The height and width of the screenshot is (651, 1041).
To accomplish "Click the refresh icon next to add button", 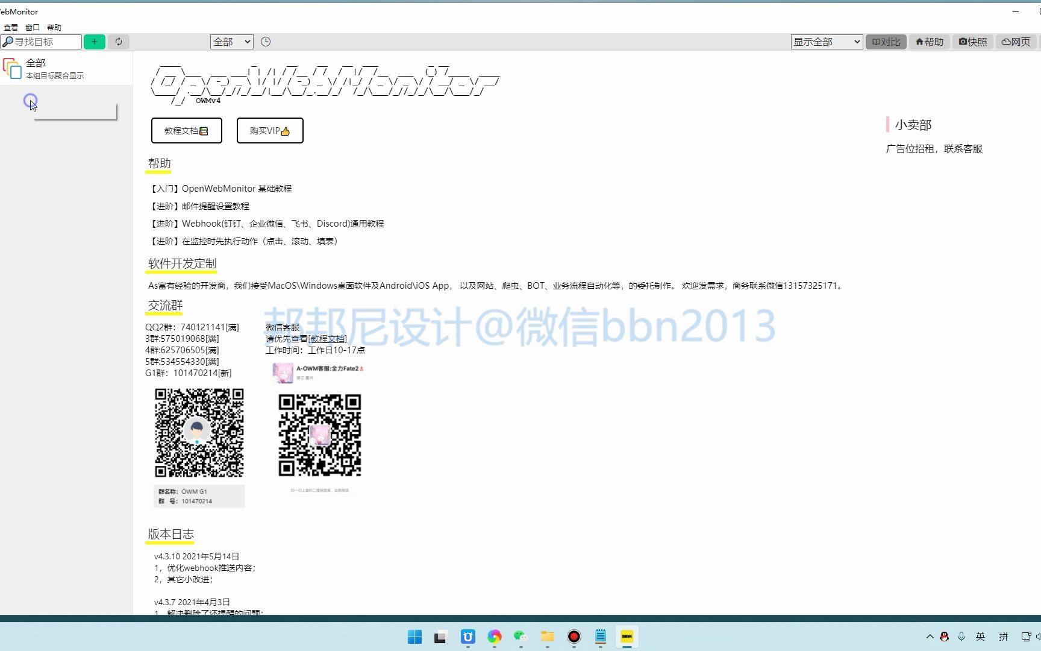I will click(119, 42).
